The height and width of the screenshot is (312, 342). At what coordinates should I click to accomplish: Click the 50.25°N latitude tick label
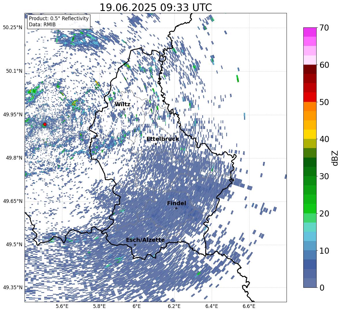tap(13, 28)
